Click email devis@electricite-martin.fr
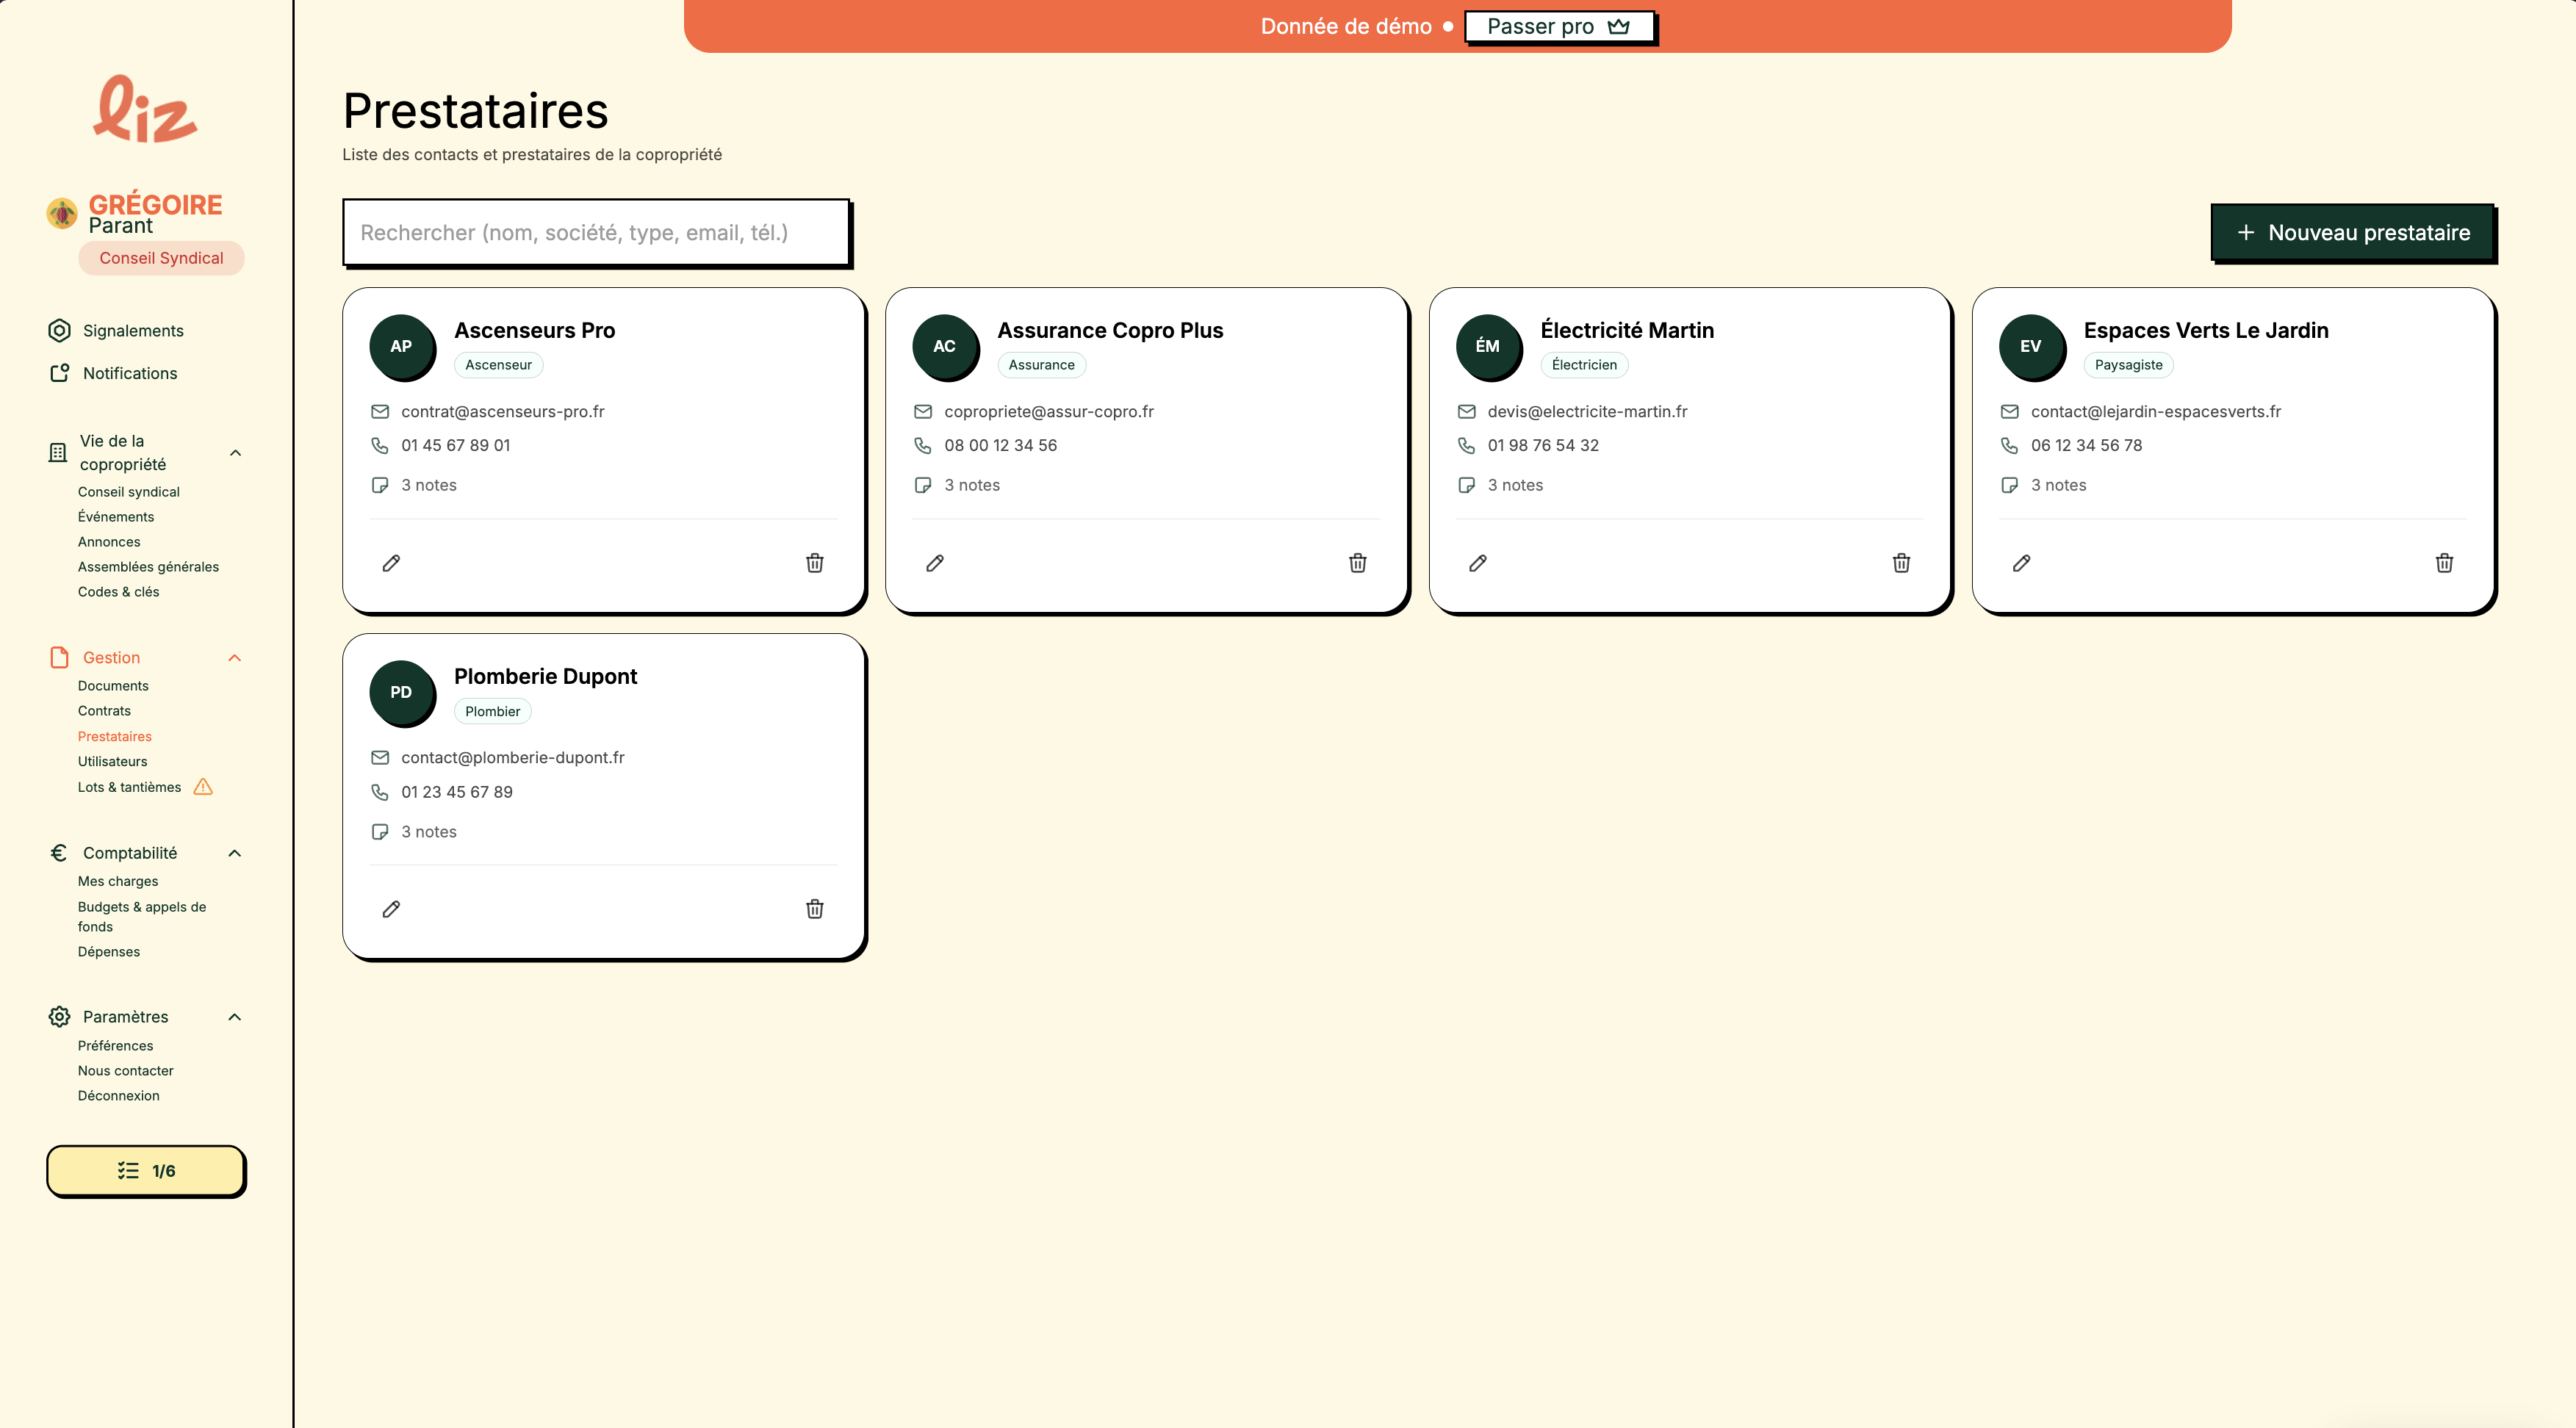This screenshot has width=2576, height=1428. 1587,412
